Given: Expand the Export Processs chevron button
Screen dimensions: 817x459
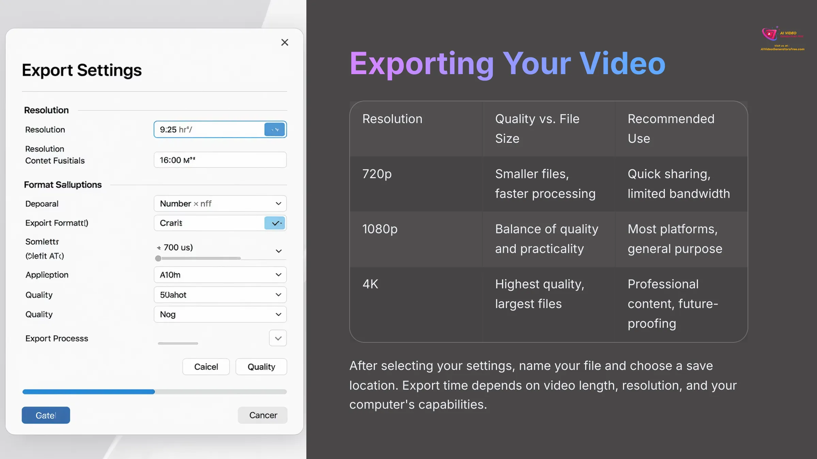Looking at the screenshot, I should (x=278, y=338).
